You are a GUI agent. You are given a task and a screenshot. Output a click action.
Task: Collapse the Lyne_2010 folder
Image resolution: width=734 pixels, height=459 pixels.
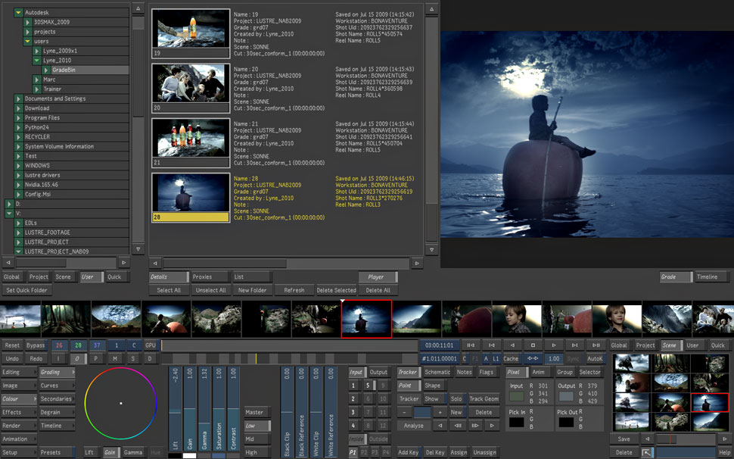tap(37, 61)
